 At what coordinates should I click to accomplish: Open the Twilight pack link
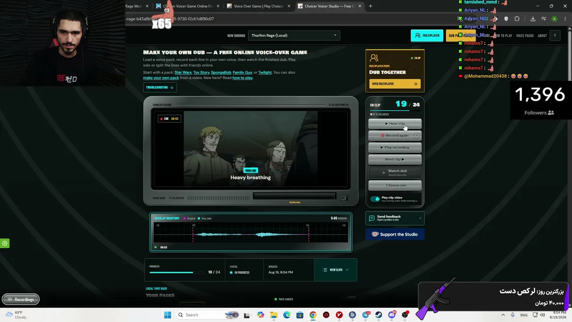click(265, 72)
